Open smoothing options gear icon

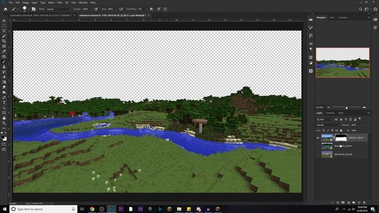(x=152, y=9)
